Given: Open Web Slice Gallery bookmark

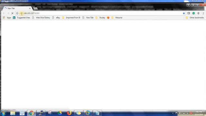Looking at the screenshot, I should 41,18.
